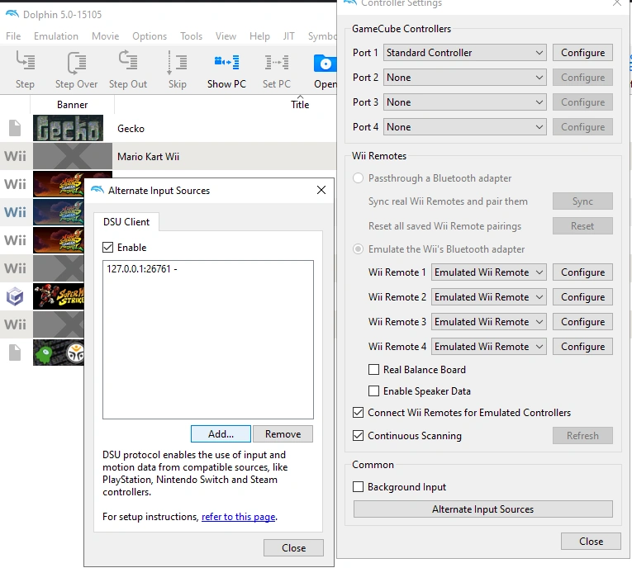Uncheck Continuous Scanning
632x568 pixels.
[x=358, y=435]
